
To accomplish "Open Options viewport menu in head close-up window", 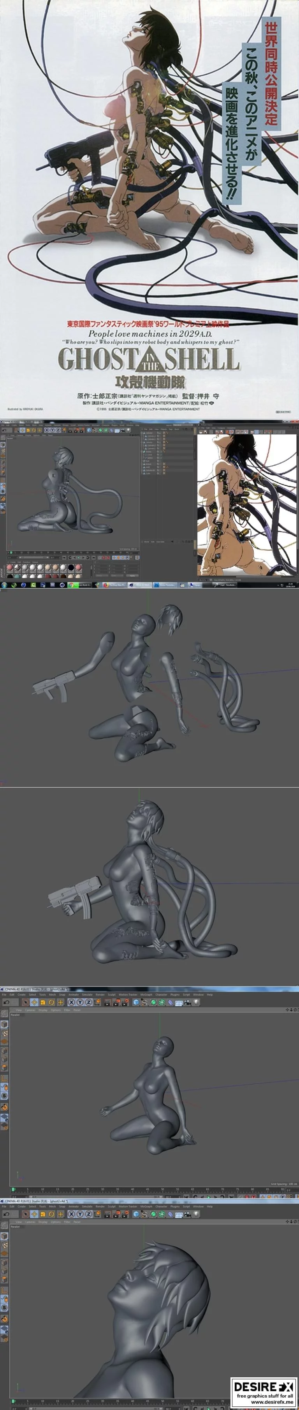I will 56,1222.
